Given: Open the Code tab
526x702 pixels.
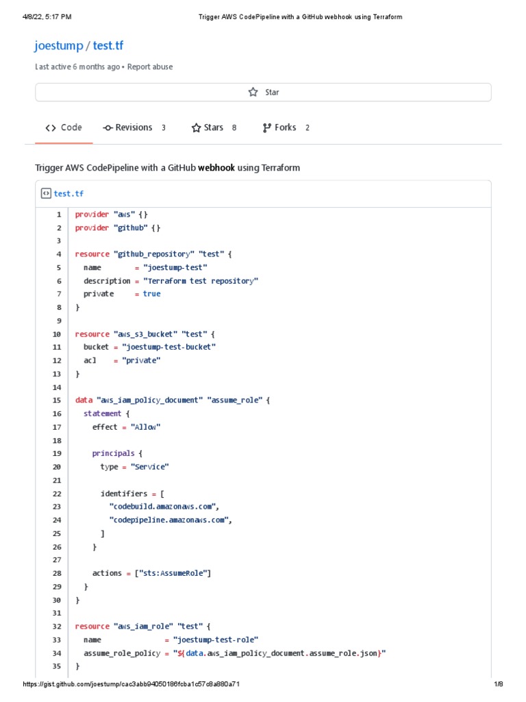Looking at the screenshot, I should pos(64,128).
